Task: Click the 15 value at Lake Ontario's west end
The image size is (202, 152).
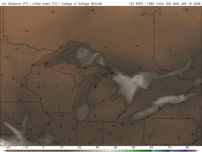Action: (x=155, y=100)
